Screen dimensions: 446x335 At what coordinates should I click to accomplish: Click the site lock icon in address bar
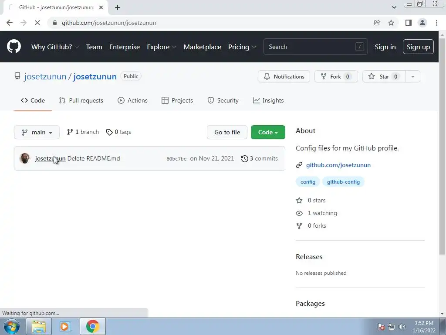[x=55, y=23]
